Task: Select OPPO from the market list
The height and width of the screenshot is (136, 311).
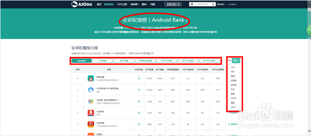Action: tap(234, 98)
